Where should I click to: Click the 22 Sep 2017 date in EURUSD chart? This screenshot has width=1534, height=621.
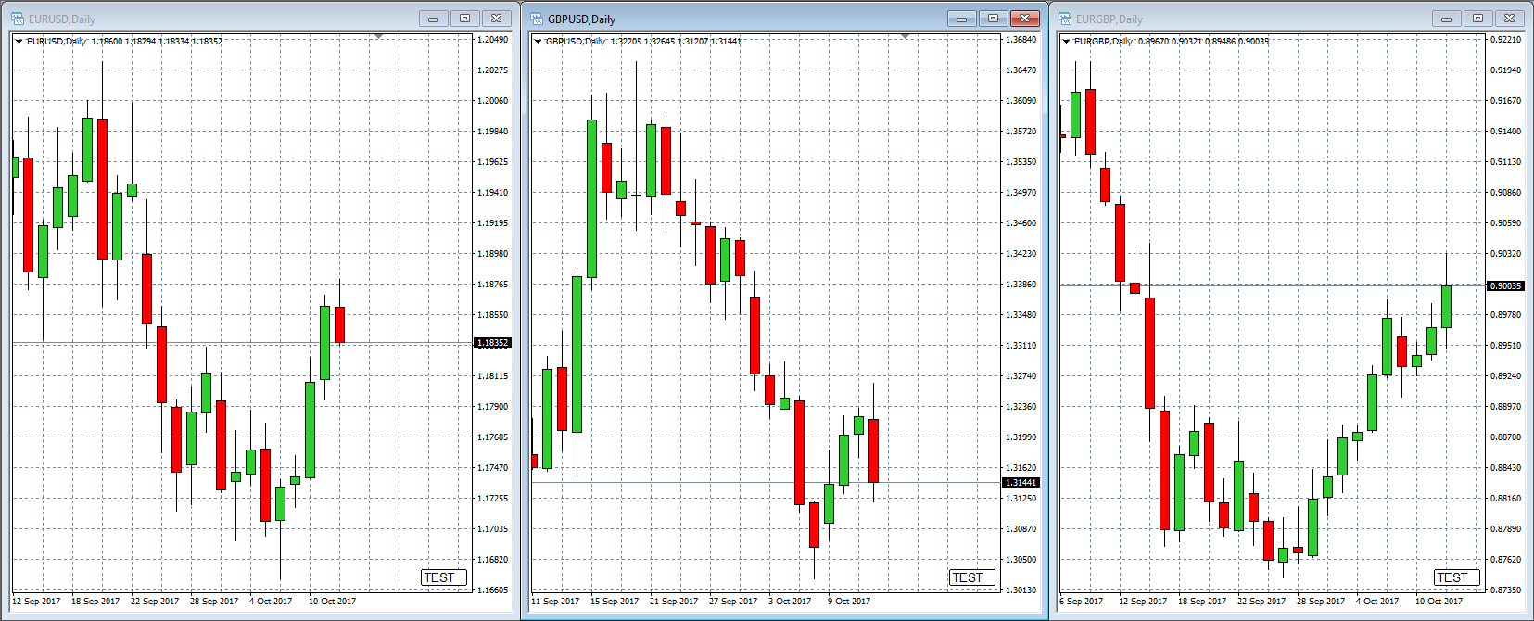(x=155, y=602)
